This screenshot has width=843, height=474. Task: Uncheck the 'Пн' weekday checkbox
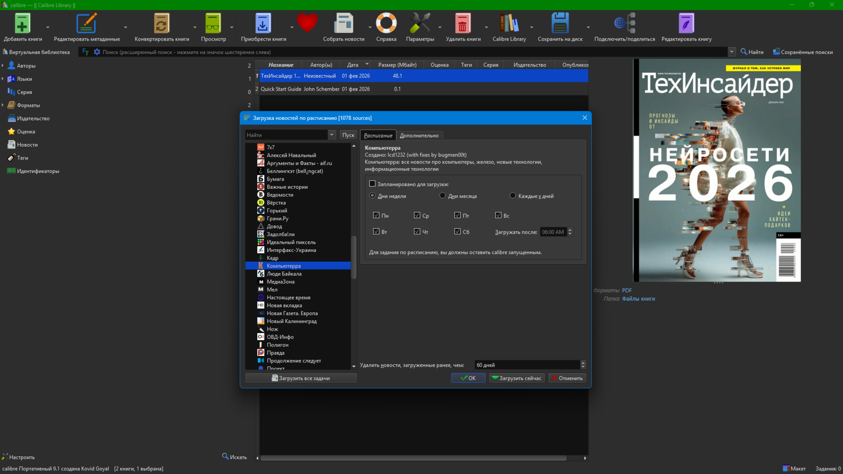[x=376, y=215]
